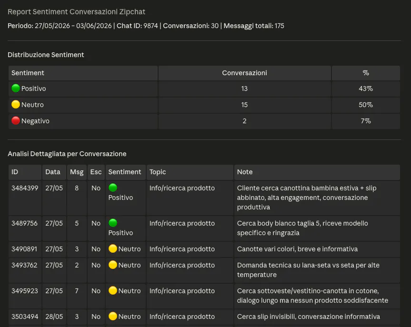
Task: Click the Positivo count cell '13'
Action: pyautogui.click(x=245, y=89)
